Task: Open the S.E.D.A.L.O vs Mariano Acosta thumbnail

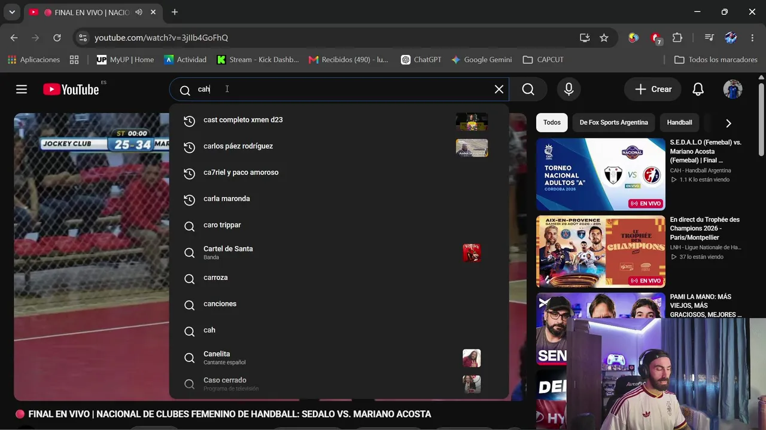Action: (x=601, y=174)
